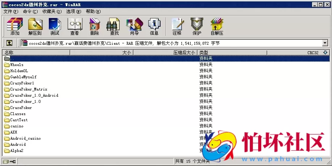Click the Extract To (解压到) icon

point(35,26)
